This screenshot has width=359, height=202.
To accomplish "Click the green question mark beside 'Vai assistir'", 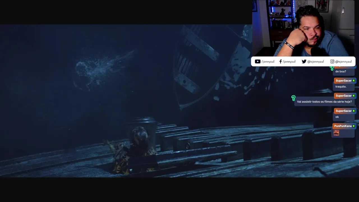I will coord(293,98).
